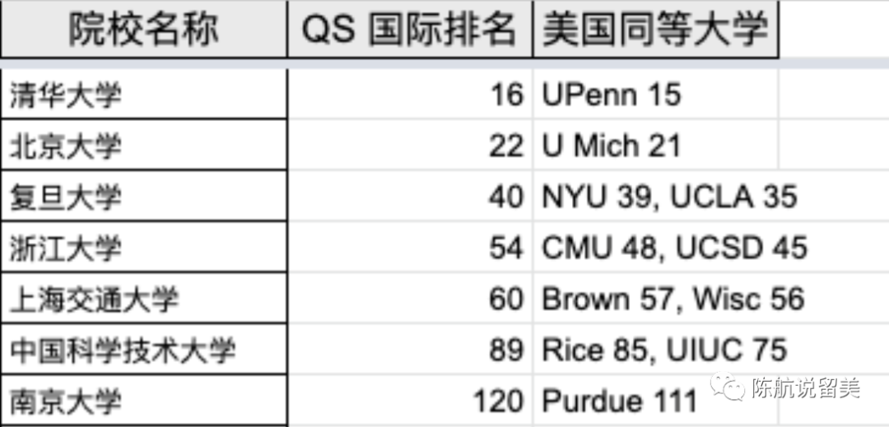Select the 院校名称 header cell
Viewport: 889px width, 427px height.
coord(143,30)
